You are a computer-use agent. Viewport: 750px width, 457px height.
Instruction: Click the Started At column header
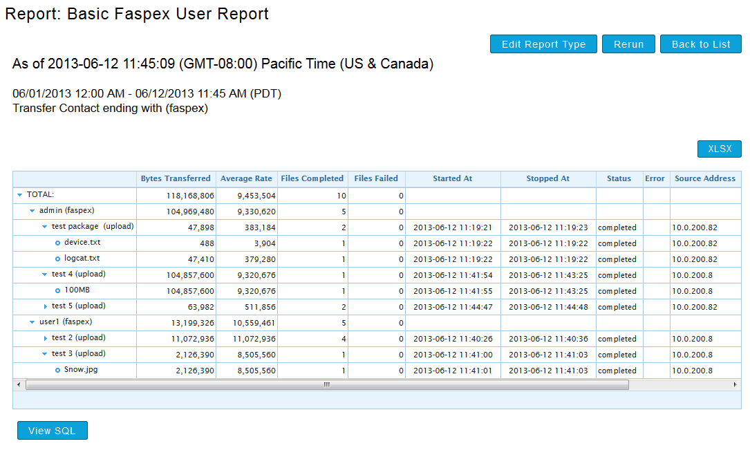452,178
